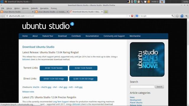Open the News article category

132,97
